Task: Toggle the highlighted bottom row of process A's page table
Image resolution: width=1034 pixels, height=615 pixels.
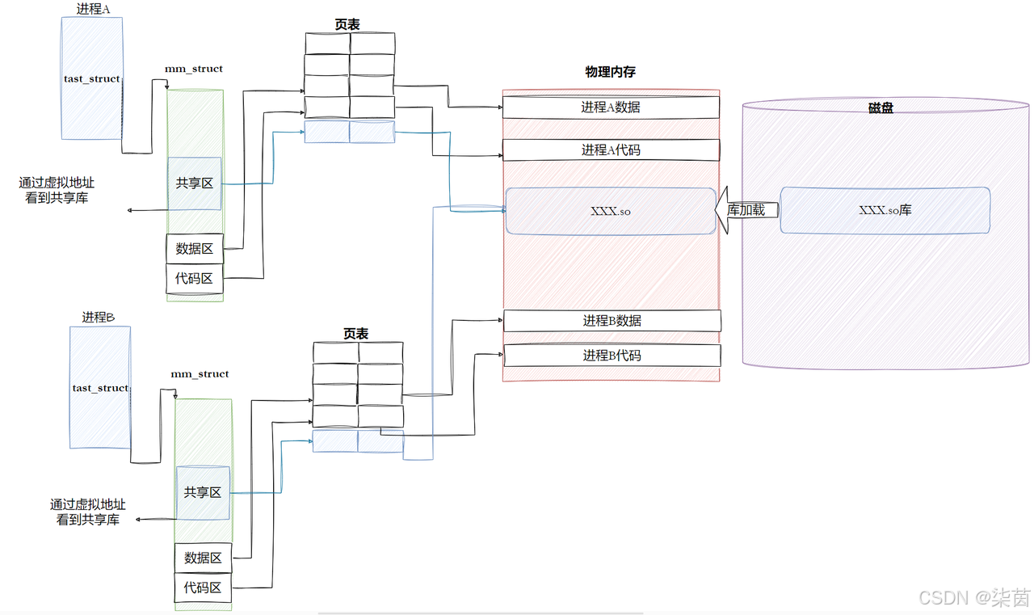Action: pyautogui.click(x=349, y=132)
